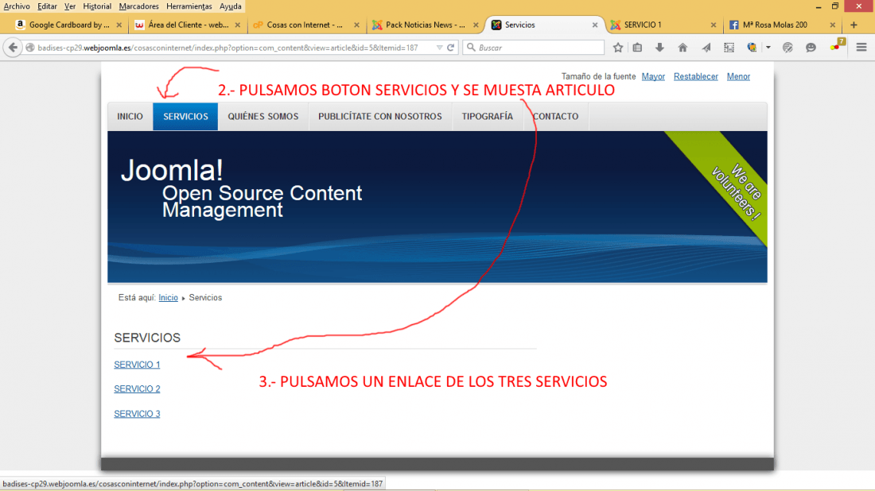The image size is (875, 491).
Task: Bookmark this page with the star icon
Action: pyautogui.click(x=618, y=48)
